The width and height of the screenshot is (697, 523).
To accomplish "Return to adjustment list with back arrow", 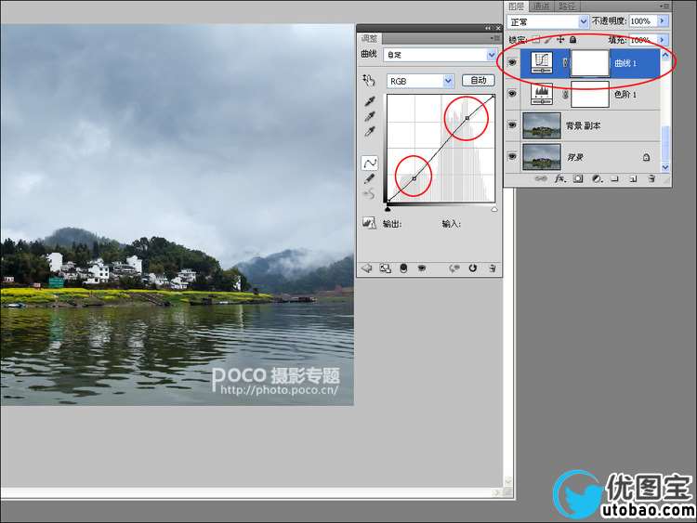I will pyautogui.click(x=366, y=268).
